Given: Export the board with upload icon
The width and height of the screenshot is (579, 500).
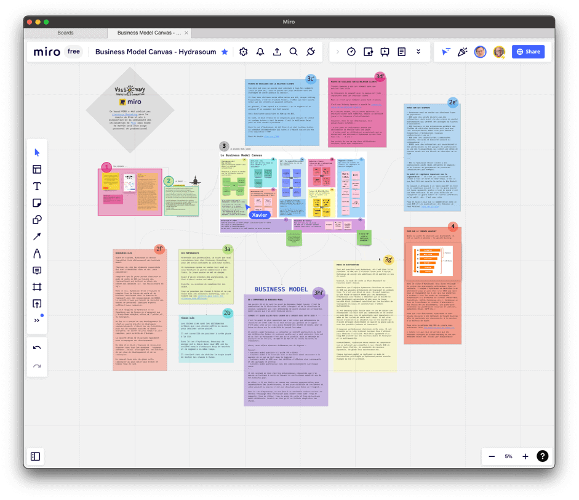Looking at the screenshot, I should 277,52.
